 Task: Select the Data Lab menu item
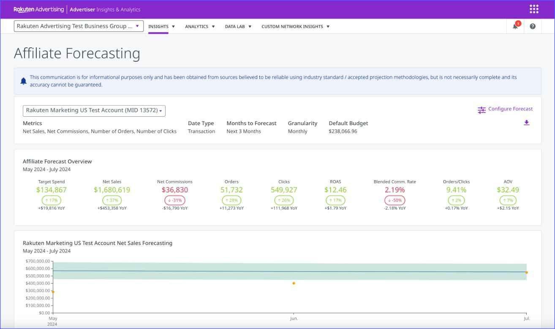235,26
